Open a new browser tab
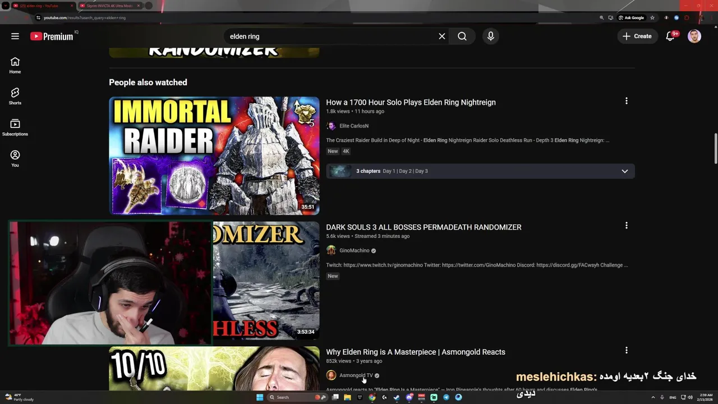The width and height of the screenshot is (718, 404). (x=149, y=6)
